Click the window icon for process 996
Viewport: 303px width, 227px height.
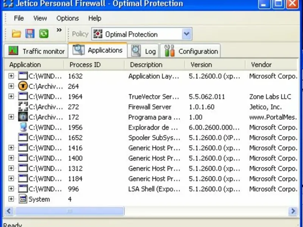[23, 189]
